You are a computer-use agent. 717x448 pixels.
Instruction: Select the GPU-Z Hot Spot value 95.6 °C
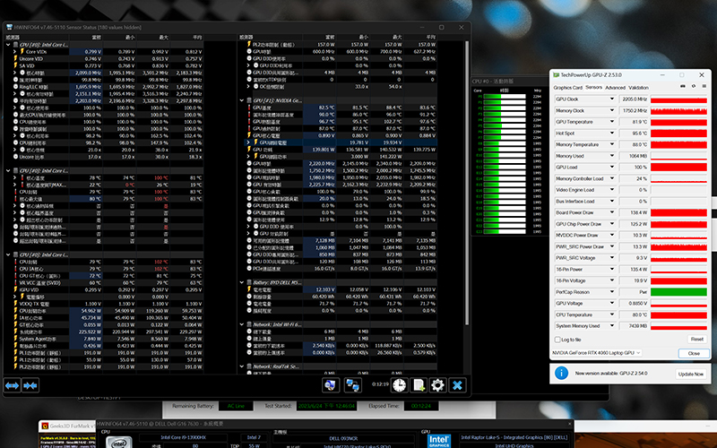pos(634,134)
